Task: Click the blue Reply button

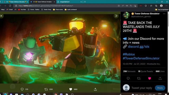Action: [x=160, y=88]
